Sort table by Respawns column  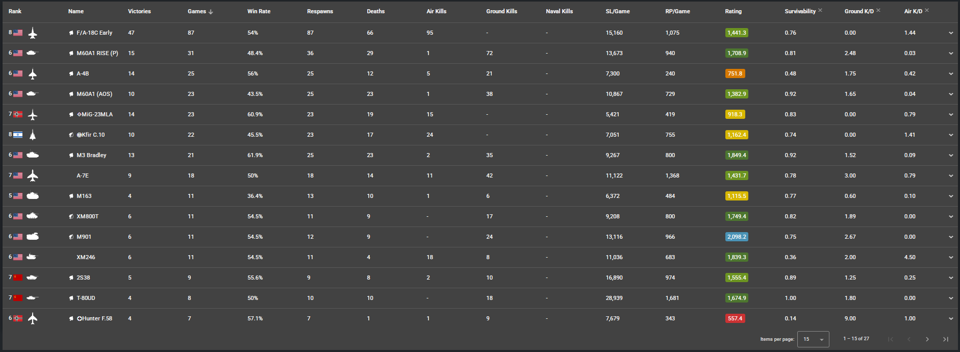(320, 11)
